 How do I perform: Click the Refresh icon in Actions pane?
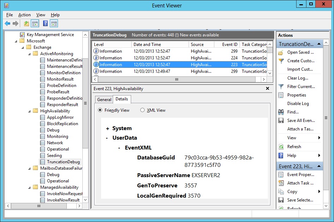[x=281, y=147]
